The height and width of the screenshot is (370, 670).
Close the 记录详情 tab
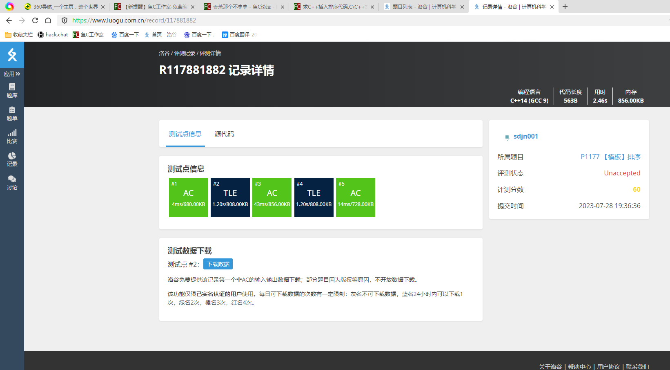[x=552, y=7]
